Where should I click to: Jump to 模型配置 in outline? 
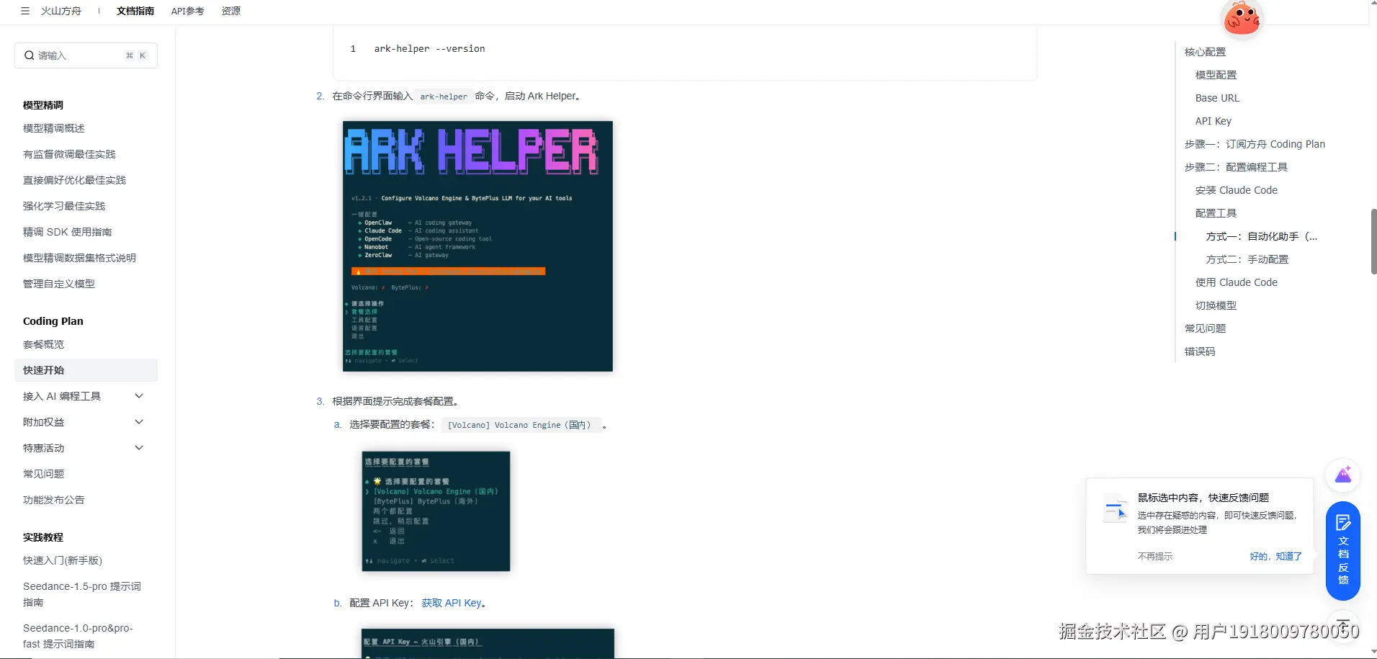click(x=1216, y=75)
